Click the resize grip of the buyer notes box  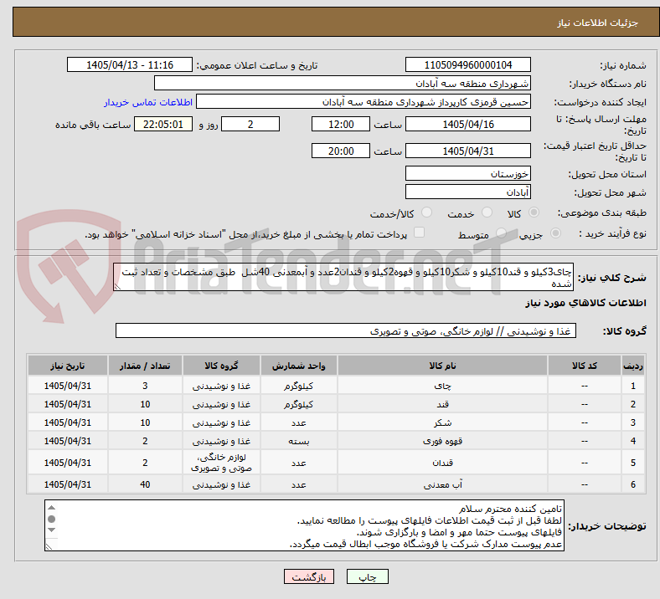[x=49, y=546]
